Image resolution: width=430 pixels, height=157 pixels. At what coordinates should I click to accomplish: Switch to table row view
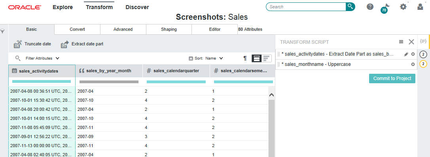coord(257,58)
